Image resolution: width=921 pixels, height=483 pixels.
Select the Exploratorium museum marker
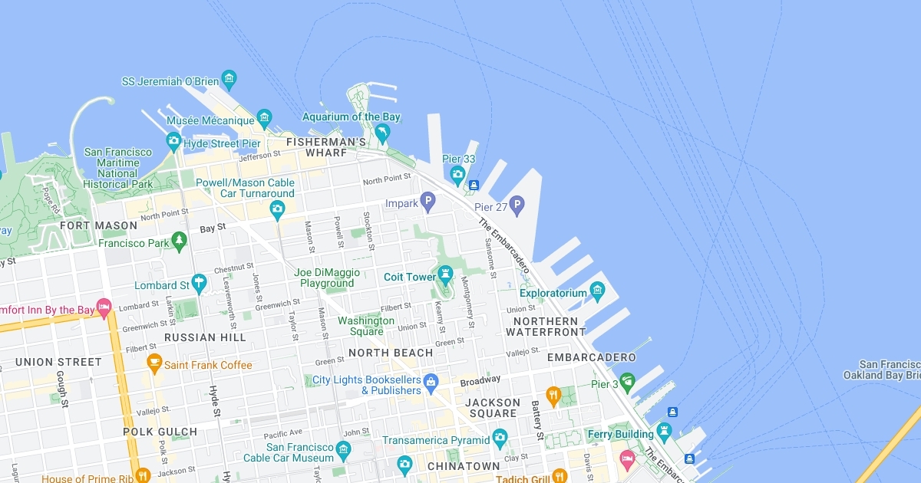598,291
